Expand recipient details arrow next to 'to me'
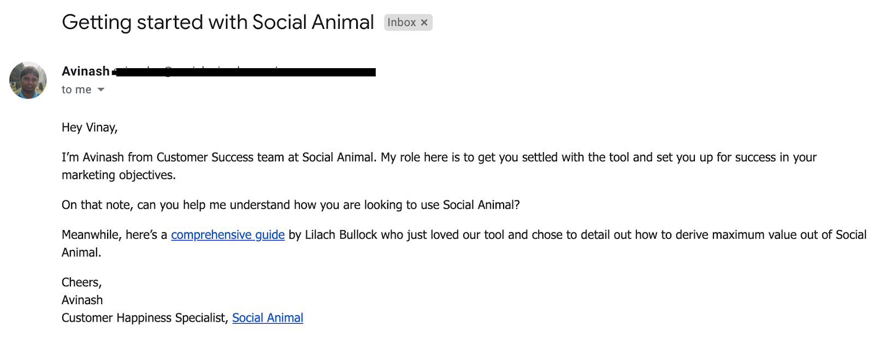This screenshot has height=350, width=874. tap(101, 90)
